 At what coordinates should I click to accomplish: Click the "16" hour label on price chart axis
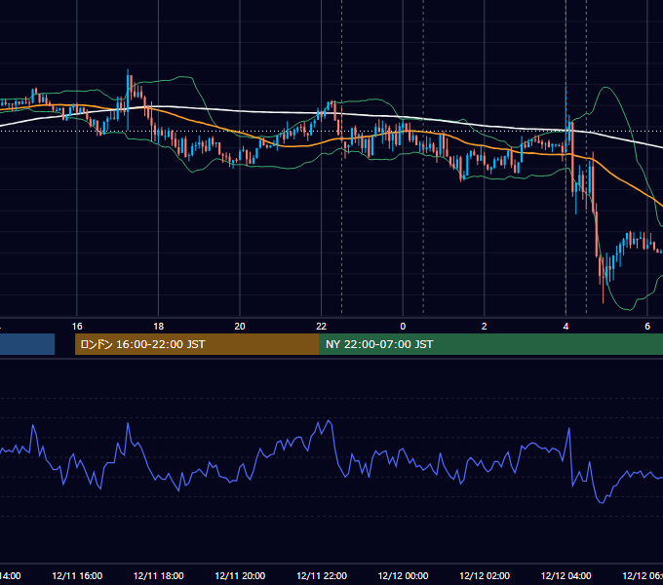[x=77, y=326]
